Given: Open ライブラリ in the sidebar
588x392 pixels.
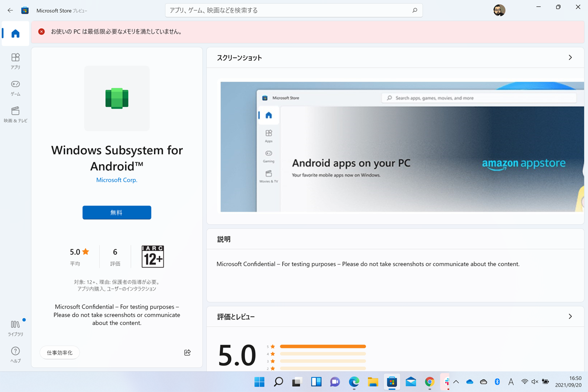Looking at the screenshot, I should 16,328.
